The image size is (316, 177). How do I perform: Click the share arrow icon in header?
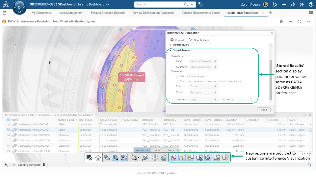[293, 4]
